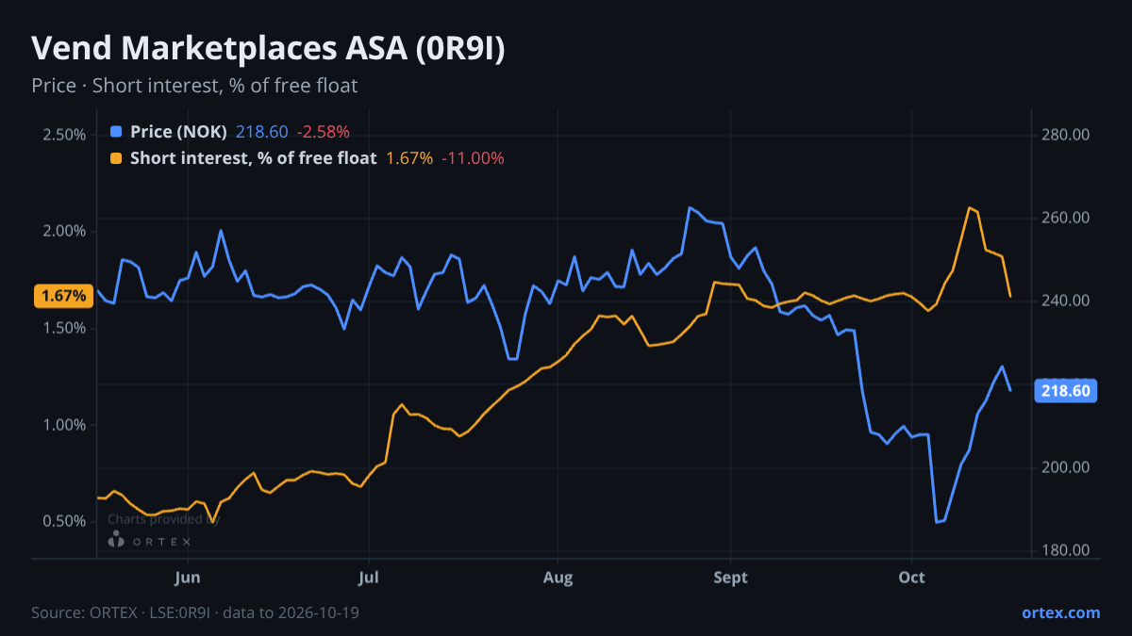The height and width of the screenshot is (636, 1132).
Task: Click the 2.0% left axis label
Action: [64, 231]
